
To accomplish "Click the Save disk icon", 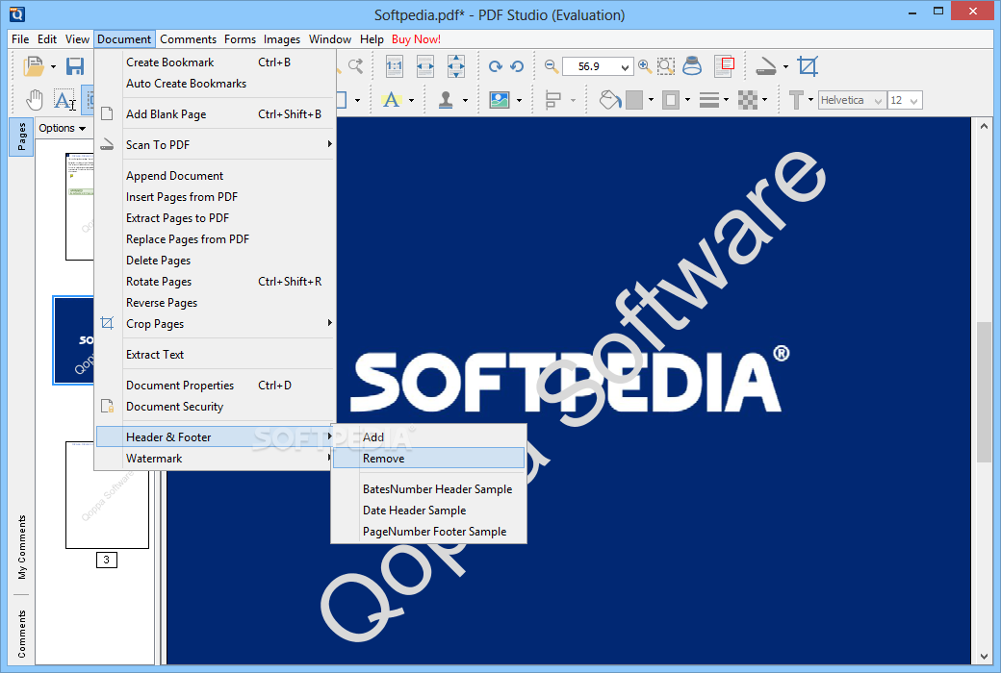I will pyautogui.click(x=75, y=66).
